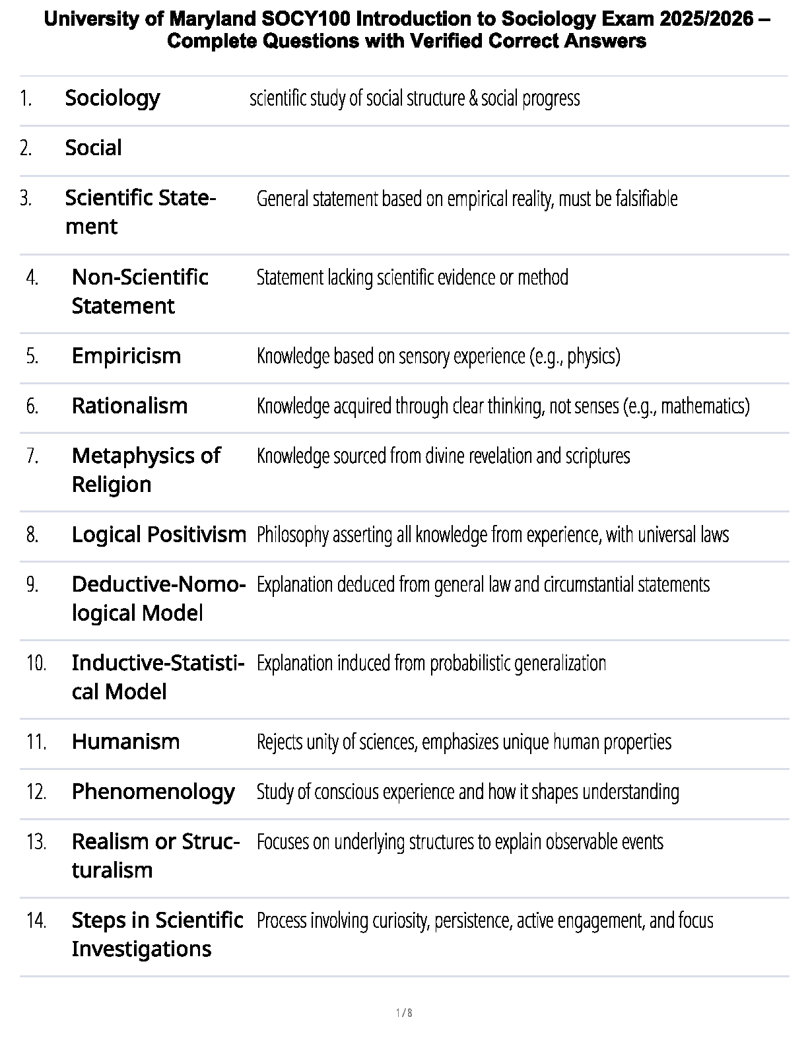The image size is (808, 1046).
Task: Click the term "Sociology"
Action: click(112, 98)
